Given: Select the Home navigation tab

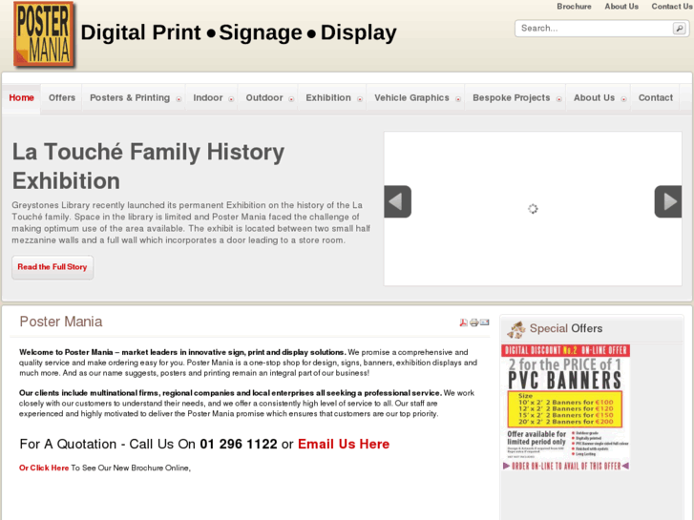Looking at the screenshot, I should point(21,98).
